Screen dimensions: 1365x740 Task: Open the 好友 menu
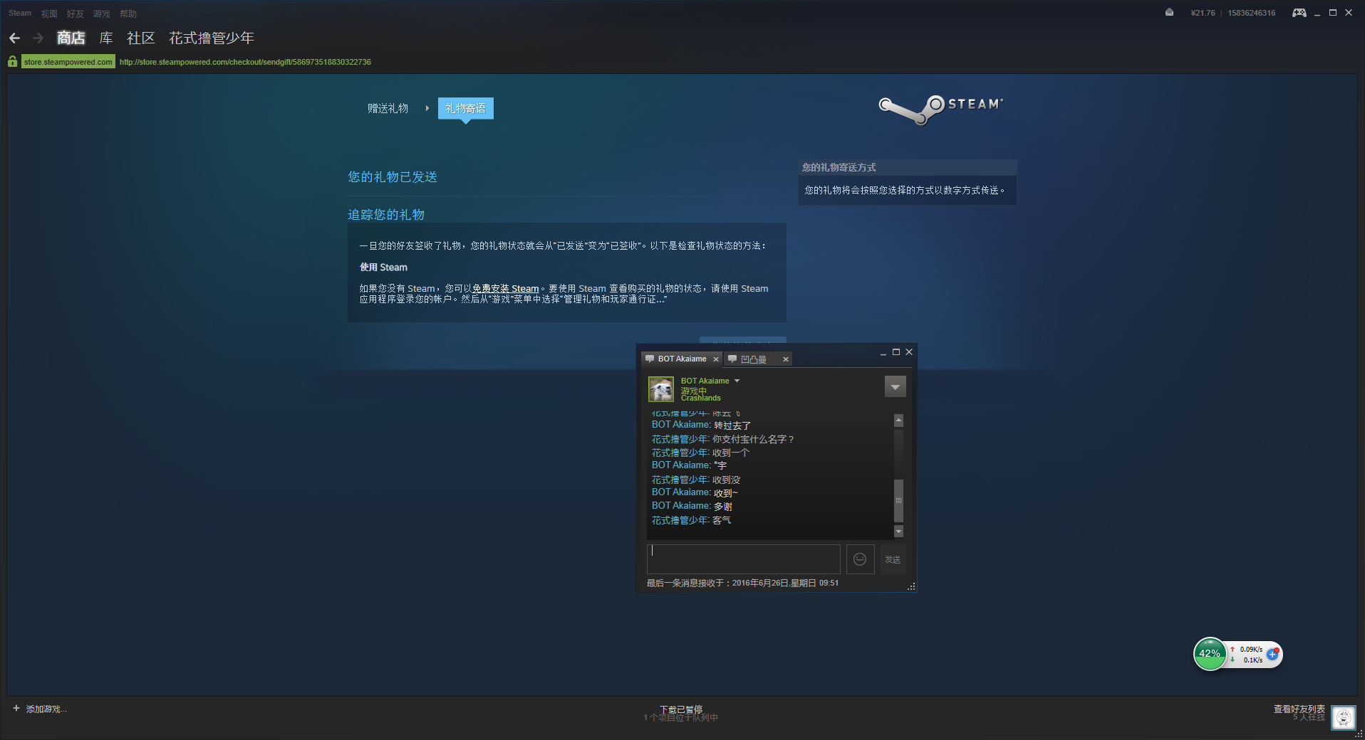click(76, 14)
